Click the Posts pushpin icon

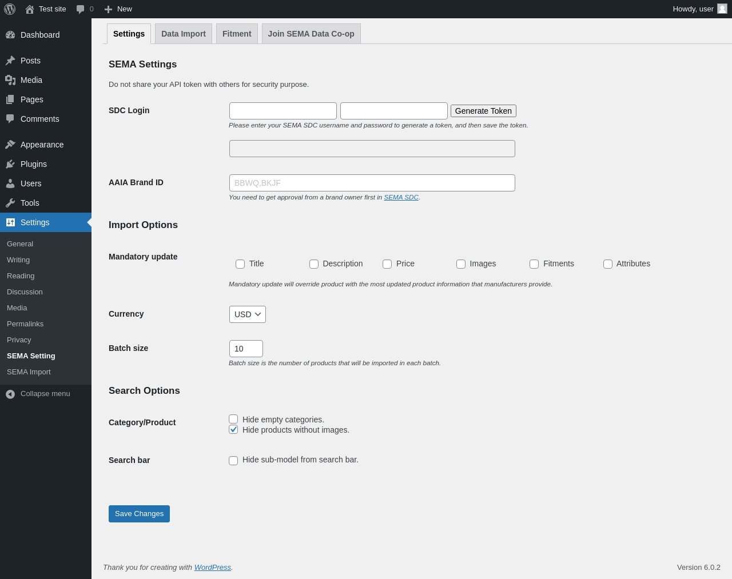point(10,61)
